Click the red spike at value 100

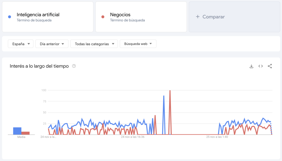tap(170, 90)
